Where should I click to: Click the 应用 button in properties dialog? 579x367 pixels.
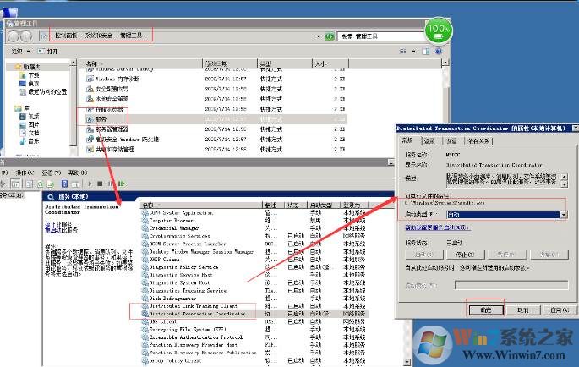click(559, 309)
